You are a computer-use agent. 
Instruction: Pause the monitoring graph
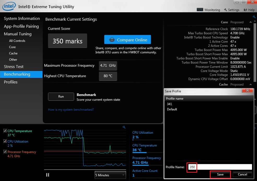[47, 175]
